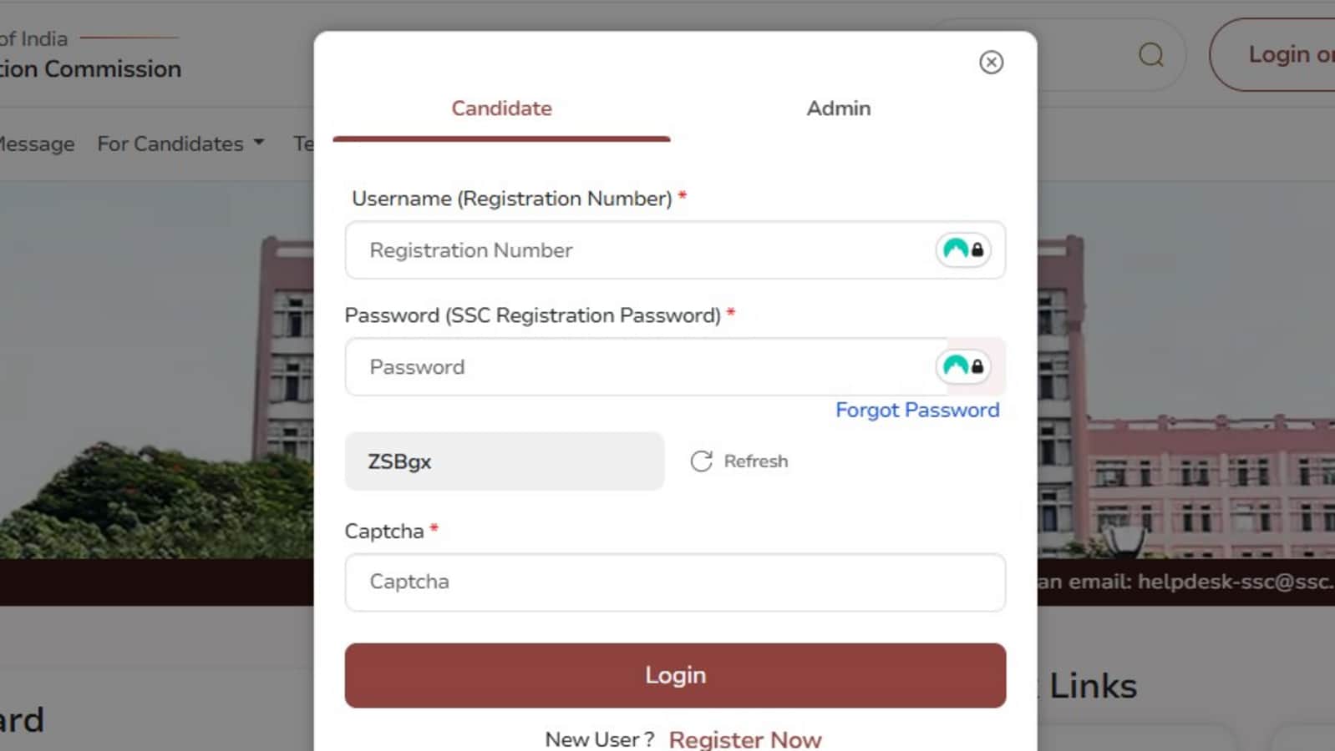Image resolution: width=1335 pixels, height=751 pixels.
Task: Switch to the Candidate tab
Action: coord(501,108)
